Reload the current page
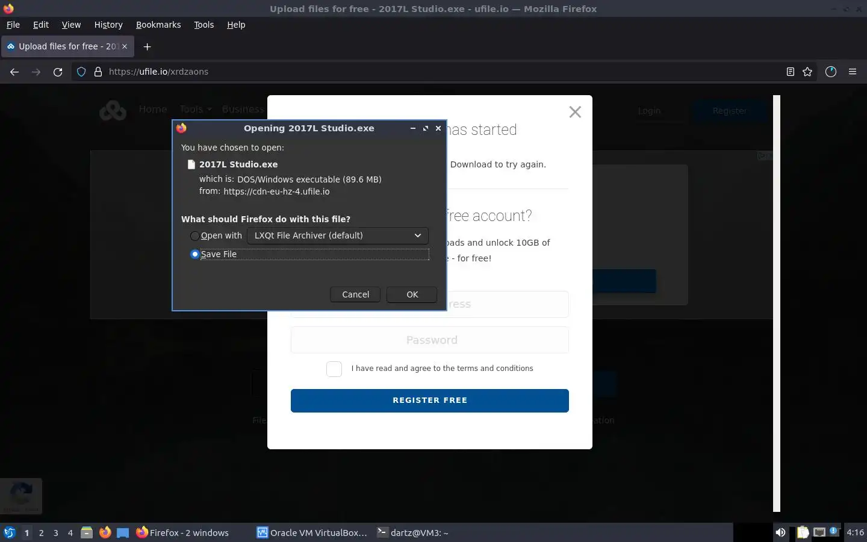 58,72
